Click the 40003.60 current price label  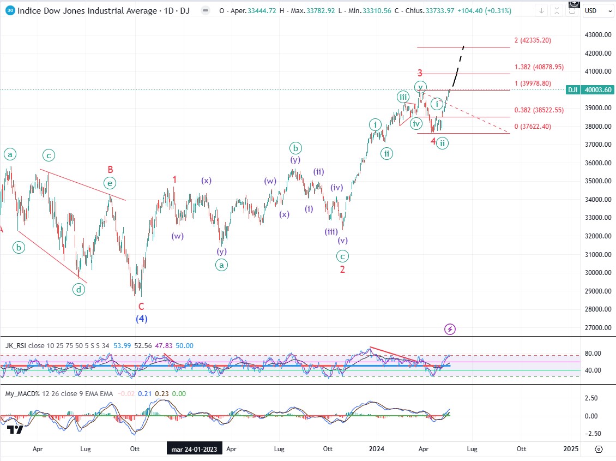coord(598,90)
